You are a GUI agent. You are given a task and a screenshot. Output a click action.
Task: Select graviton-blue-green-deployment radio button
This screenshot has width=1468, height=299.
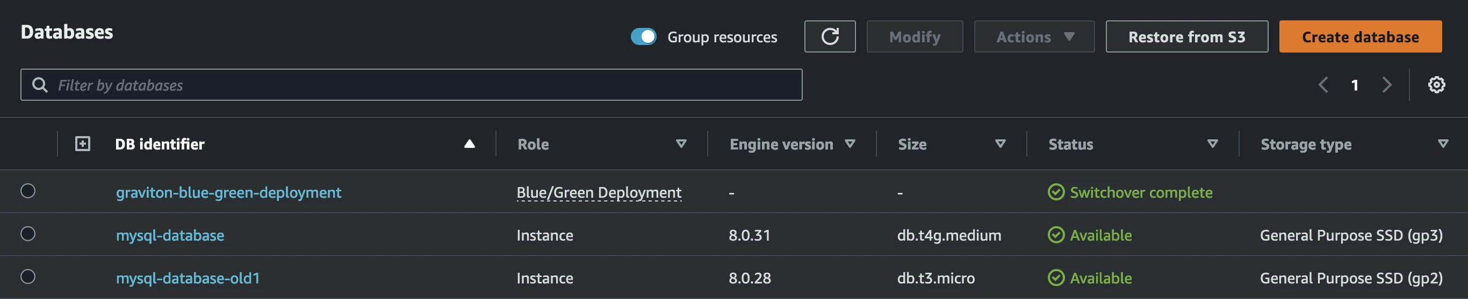coord(28,191)
